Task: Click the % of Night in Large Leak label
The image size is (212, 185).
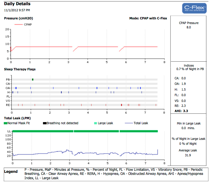Action: click(188, 139)
